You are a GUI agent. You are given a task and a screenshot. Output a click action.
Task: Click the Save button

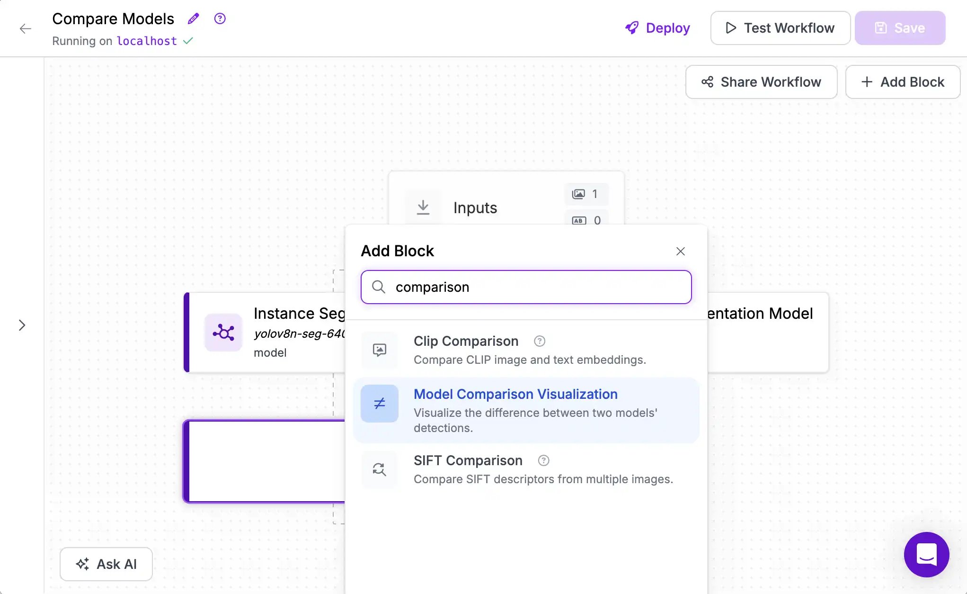coord(900,28)
